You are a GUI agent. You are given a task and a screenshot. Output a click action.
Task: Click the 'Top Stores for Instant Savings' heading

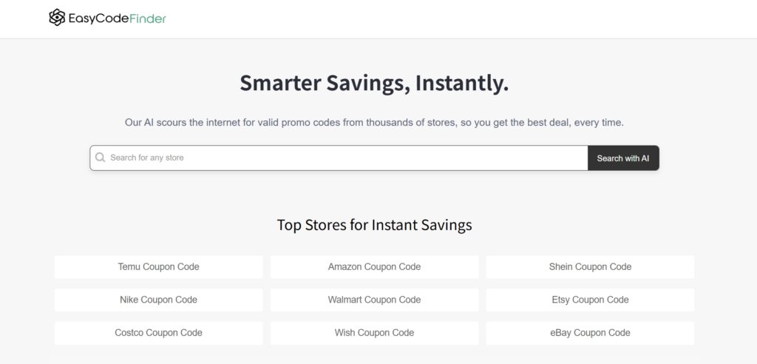[x=374, y=224]
